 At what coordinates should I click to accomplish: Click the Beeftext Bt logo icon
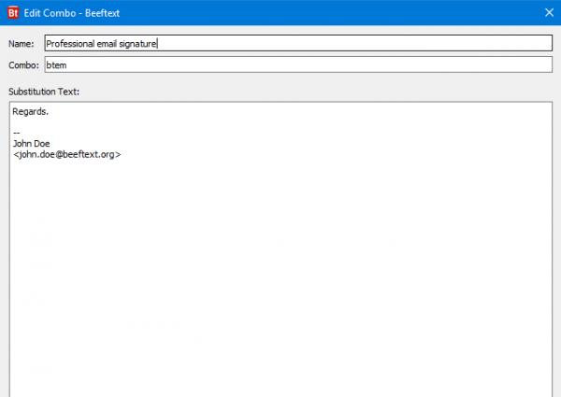[13, 13]
